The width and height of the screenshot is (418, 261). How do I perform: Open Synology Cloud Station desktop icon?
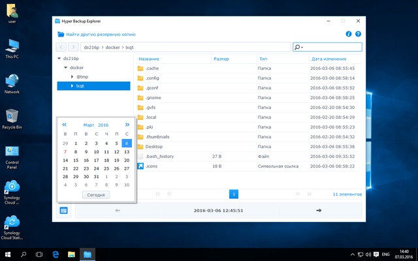[12, 223]
